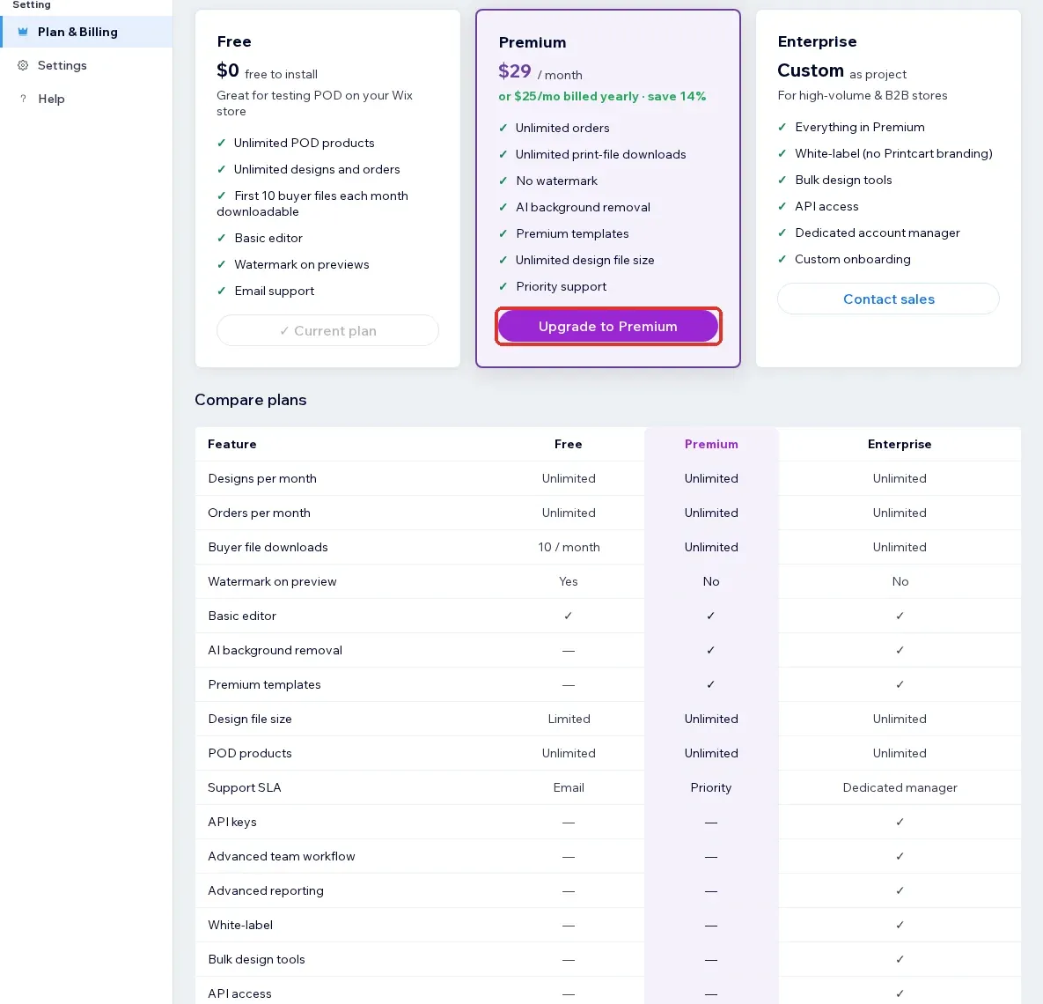
Task: Click the Advanced reporting row label
Action: pos(266,890)
